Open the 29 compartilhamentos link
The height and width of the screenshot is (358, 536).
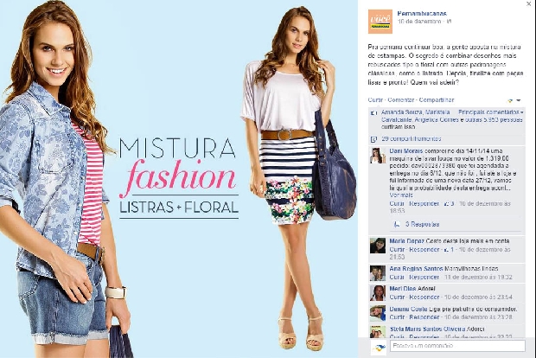[412, 139]
